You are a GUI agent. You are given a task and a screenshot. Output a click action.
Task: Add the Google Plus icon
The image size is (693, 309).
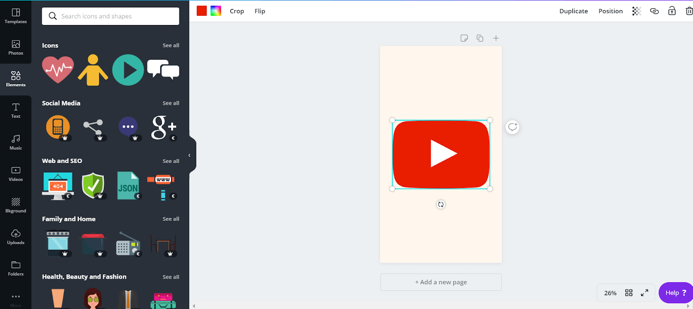[x=164, y=128]
